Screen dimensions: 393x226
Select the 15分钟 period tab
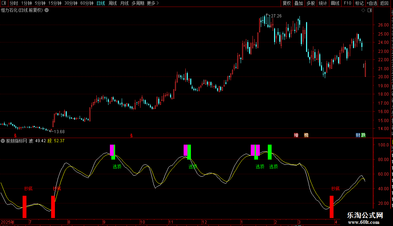(55, 3)
